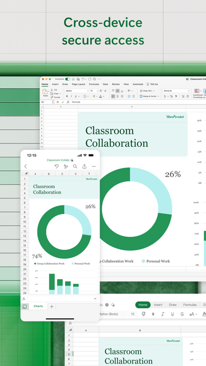Click the redo arrow in desktop title bar
Viewport: 206px width, 366px height.
[x=89, y=79]
